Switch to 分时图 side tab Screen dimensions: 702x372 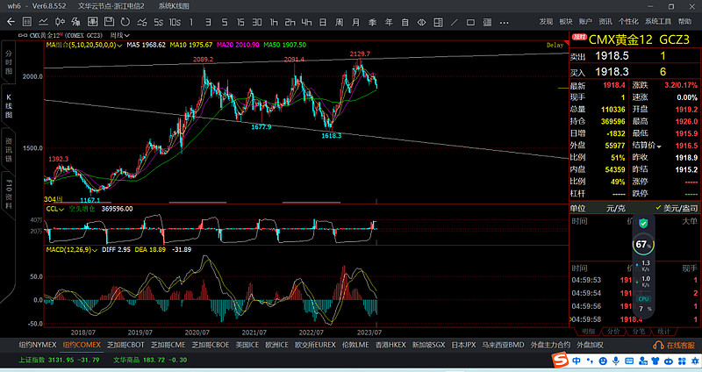pyautogui.click(x=9, y=62)
